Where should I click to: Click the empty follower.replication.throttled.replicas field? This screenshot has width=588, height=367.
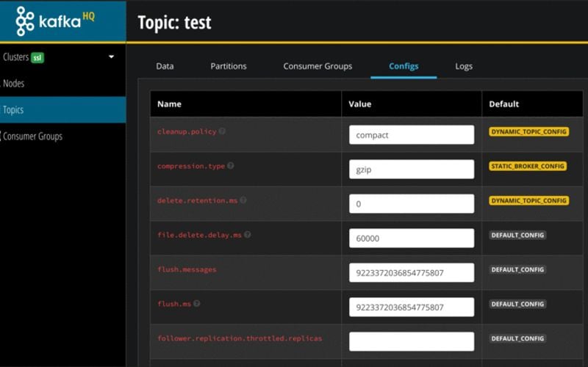pyautogui.click(x=412, y=341)
